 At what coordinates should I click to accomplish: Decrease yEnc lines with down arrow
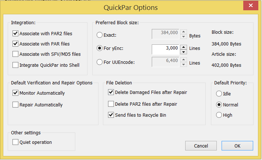(x=183, y=52)
